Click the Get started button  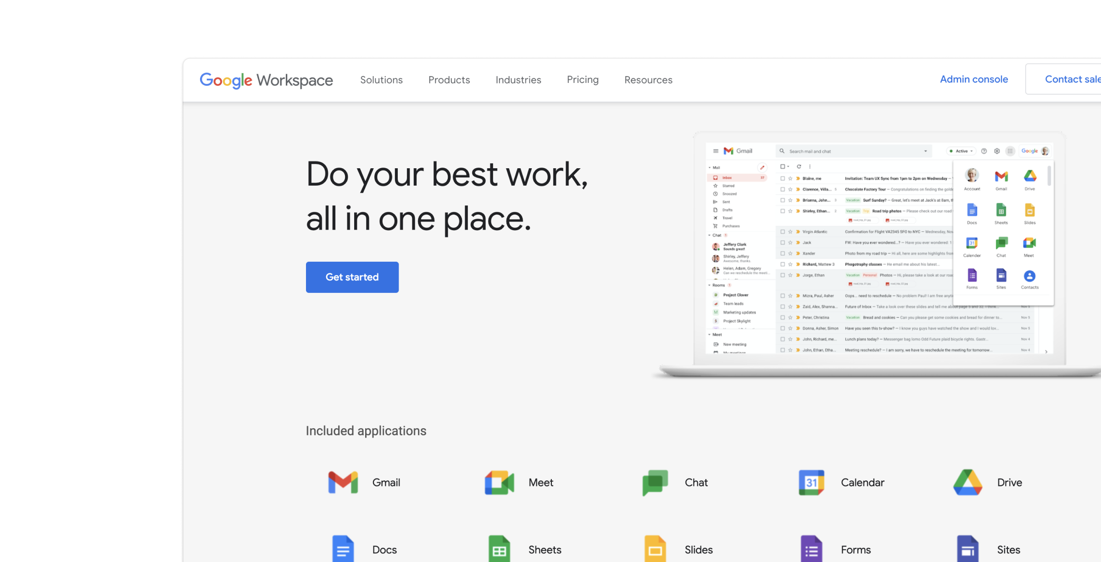tap(352, 277)
